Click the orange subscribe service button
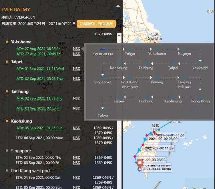The height and width of the screenshot is (189, 215). pyautogui.click(x=96, y=24)
